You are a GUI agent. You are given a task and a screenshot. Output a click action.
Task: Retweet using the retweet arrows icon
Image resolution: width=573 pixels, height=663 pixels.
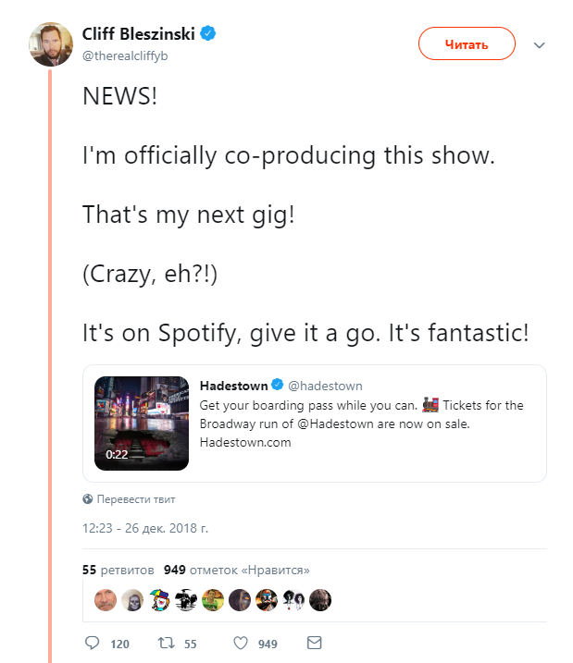(166, 644)
